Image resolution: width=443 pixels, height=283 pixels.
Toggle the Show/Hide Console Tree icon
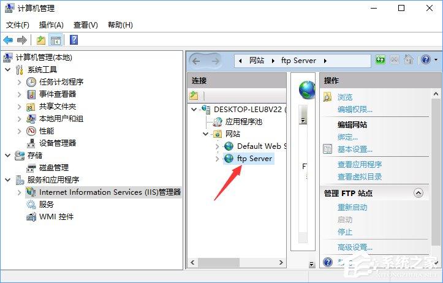pos(56,40)
